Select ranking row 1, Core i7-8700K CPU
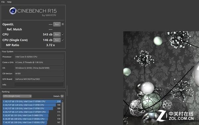Image resolution: width=199 pixels, height=125 pixels. coord(32,101)
